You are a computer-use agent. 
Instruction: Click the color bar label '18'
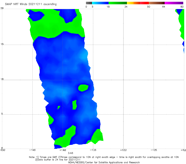pyautogui.click(x=108, y=7)
